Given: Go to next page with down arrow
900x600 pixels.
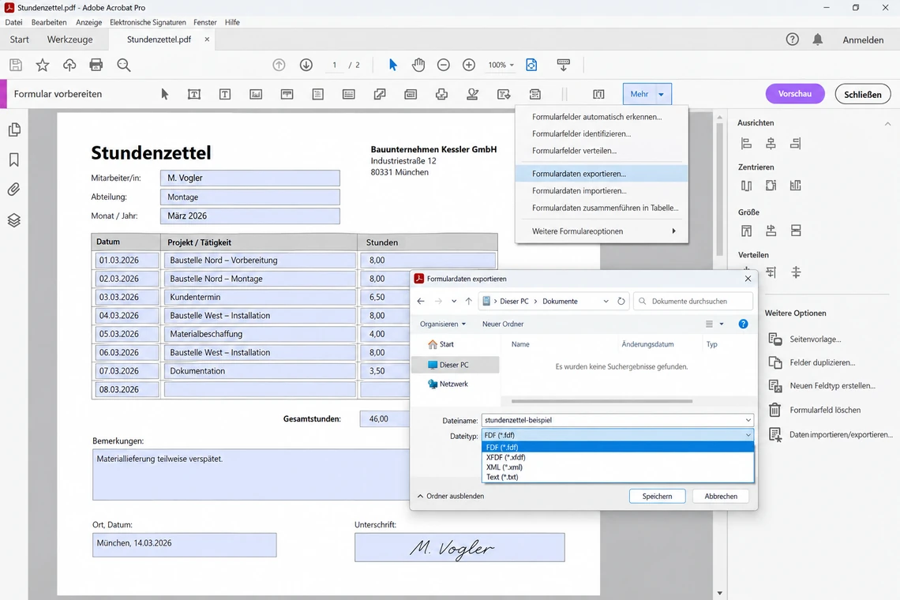Looking at the screenshot, I should pyautogui.click(x=306, y=65).
